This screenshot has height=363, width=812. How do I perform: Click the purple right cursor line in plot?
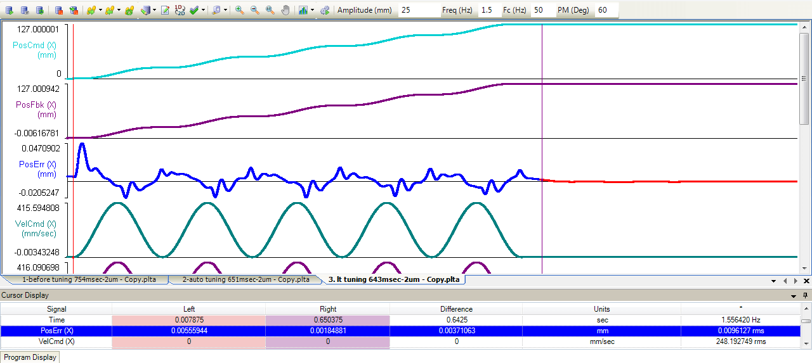(542, 149)
